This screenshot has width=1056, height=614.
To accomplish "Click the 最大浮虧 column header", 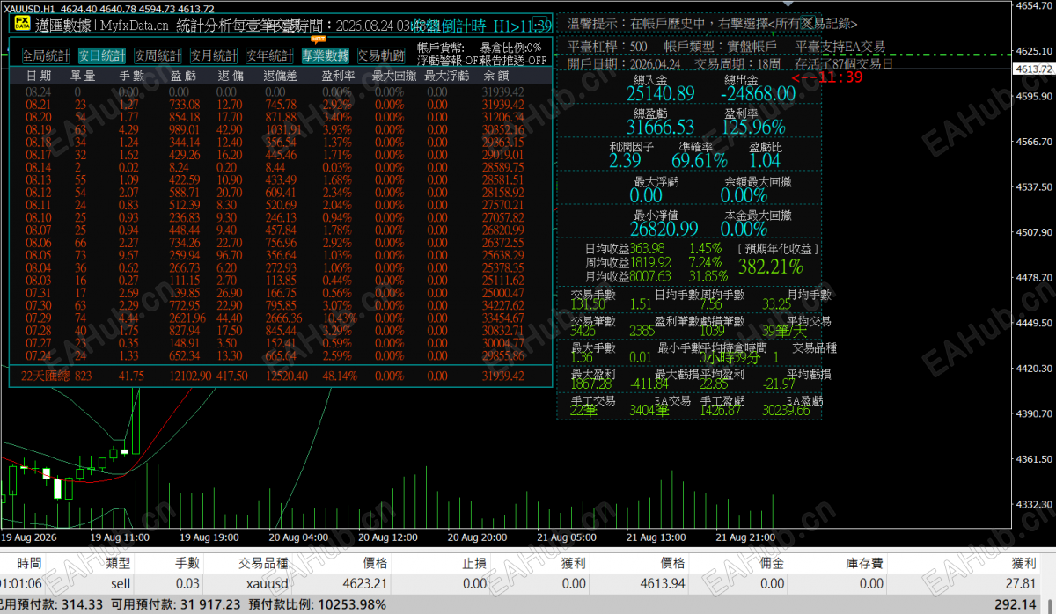I will (x=447, y=76).
